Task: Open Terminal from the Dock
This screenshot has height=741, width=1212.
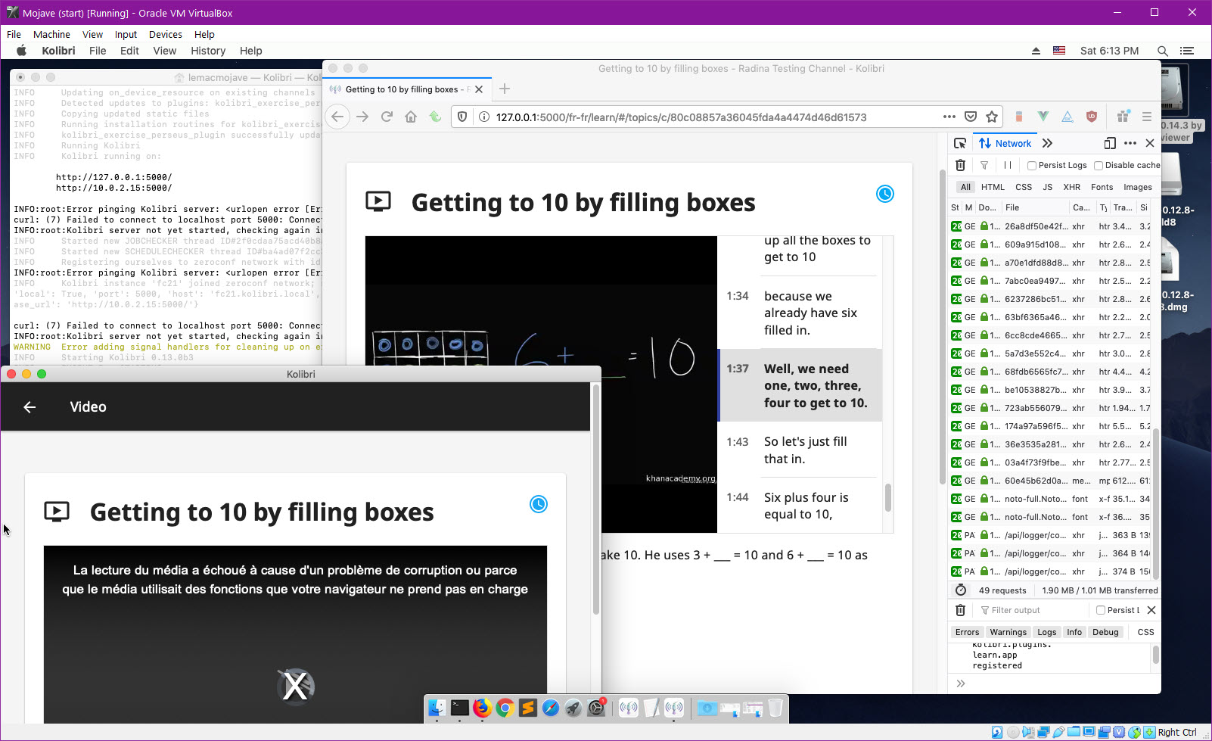Action: [x=460, y=708]
